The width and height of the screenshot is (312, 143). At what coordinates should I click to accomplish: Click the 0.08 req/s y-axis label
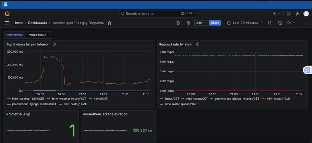coord(167,52)
